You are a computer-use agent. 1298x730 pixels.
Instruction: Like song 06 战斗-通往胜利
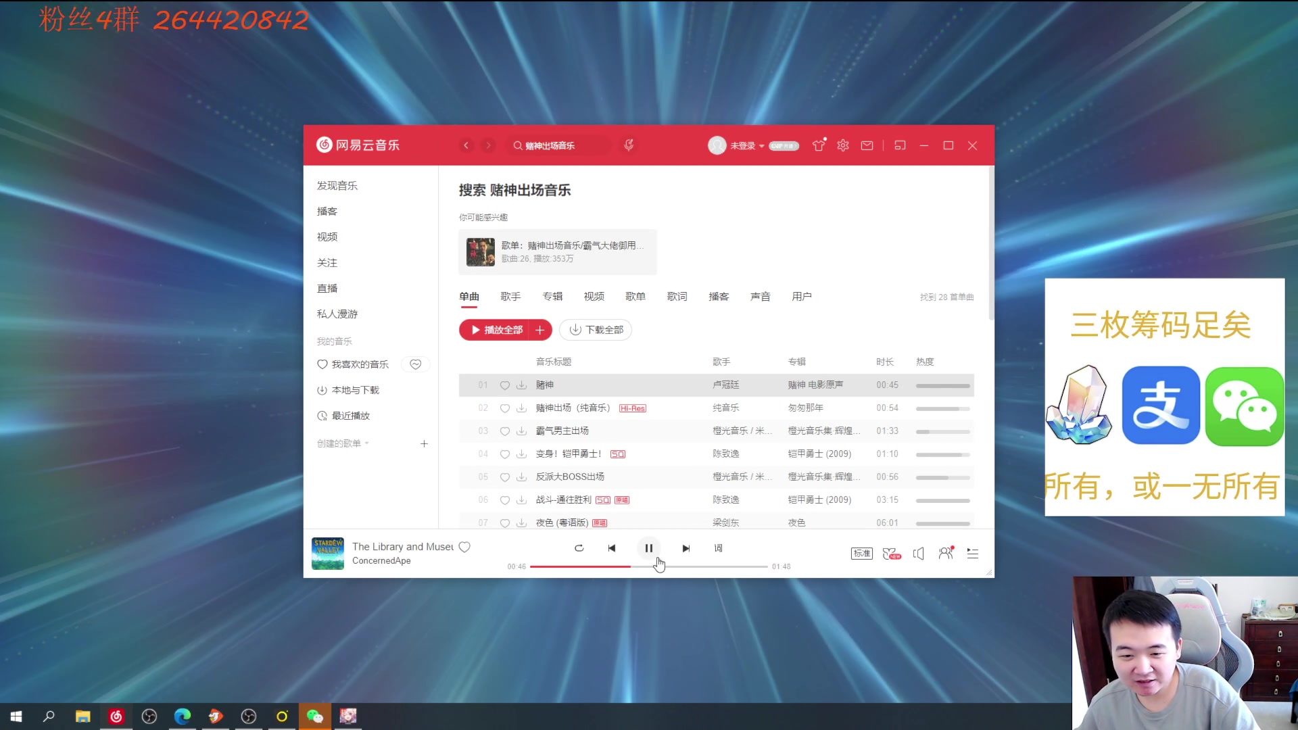504,500
